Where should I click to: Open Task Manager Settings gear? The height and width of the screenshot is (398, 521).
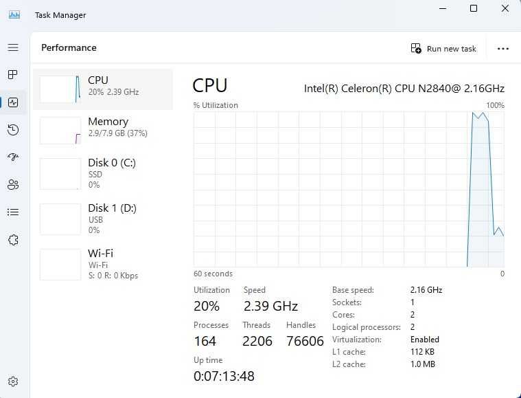coord(13,382)
